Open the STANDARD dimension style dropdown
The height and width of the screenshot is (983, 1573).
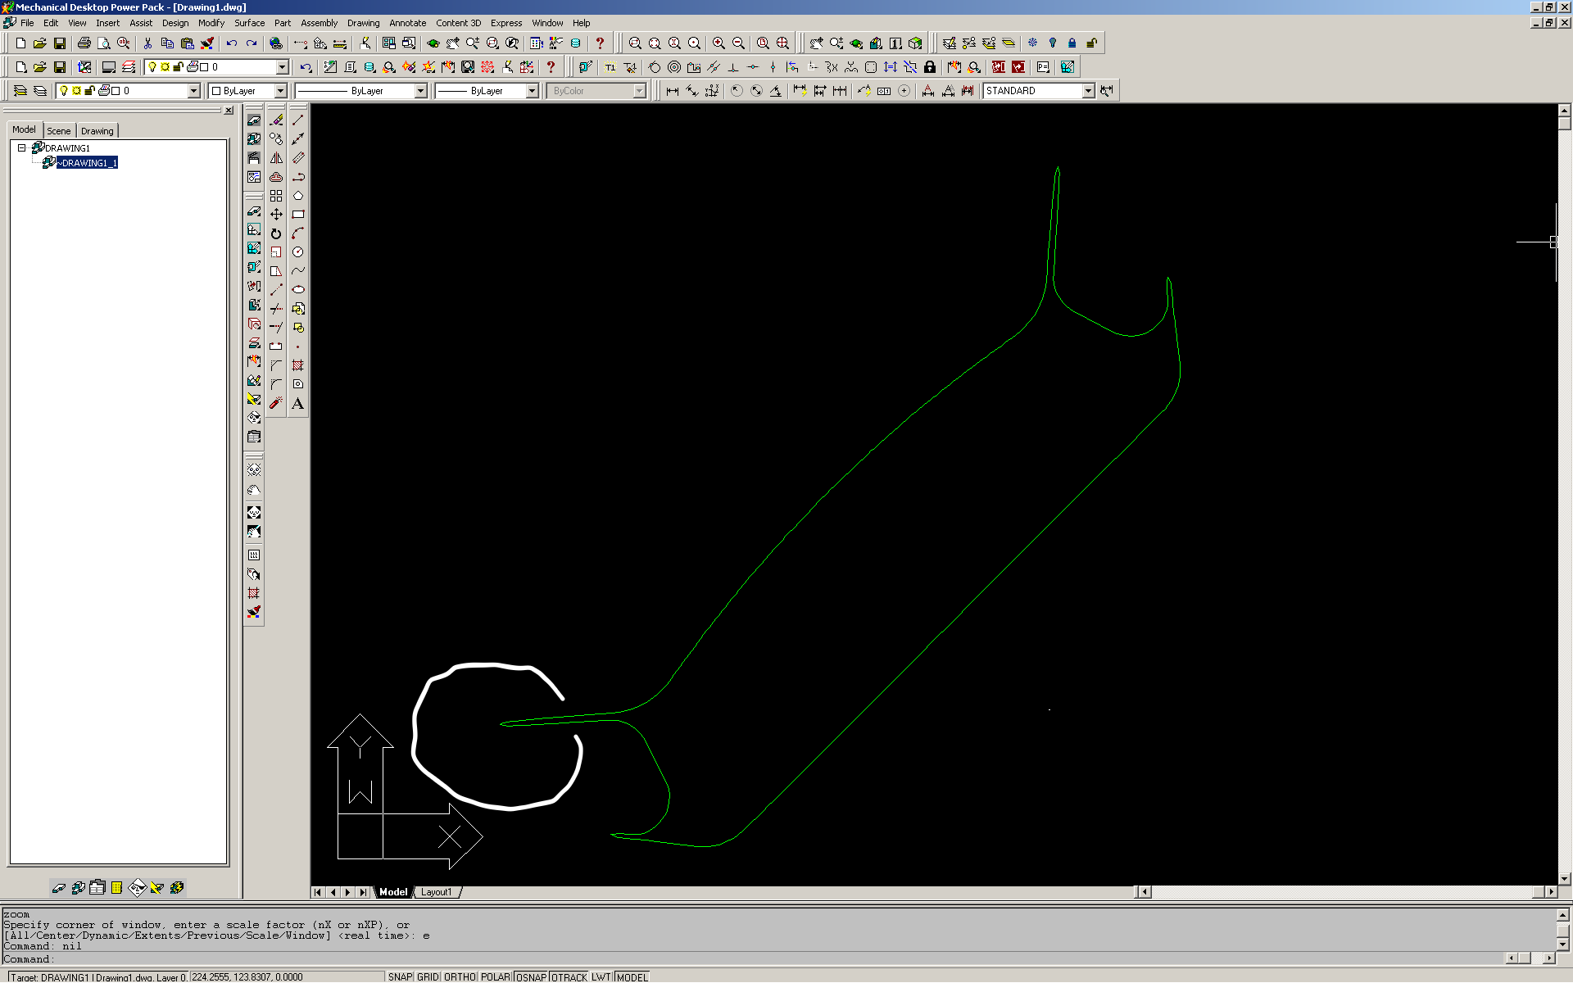click(x=1088, y=91)
